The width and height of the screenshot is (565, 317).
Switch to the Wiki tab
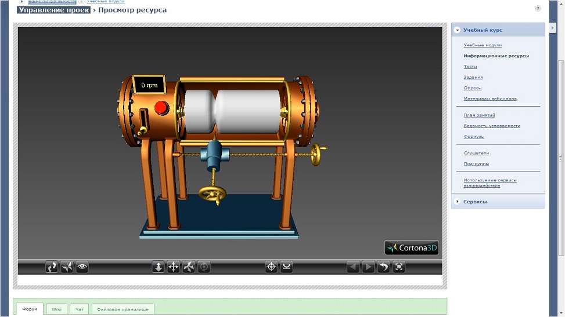pos(56,309)
